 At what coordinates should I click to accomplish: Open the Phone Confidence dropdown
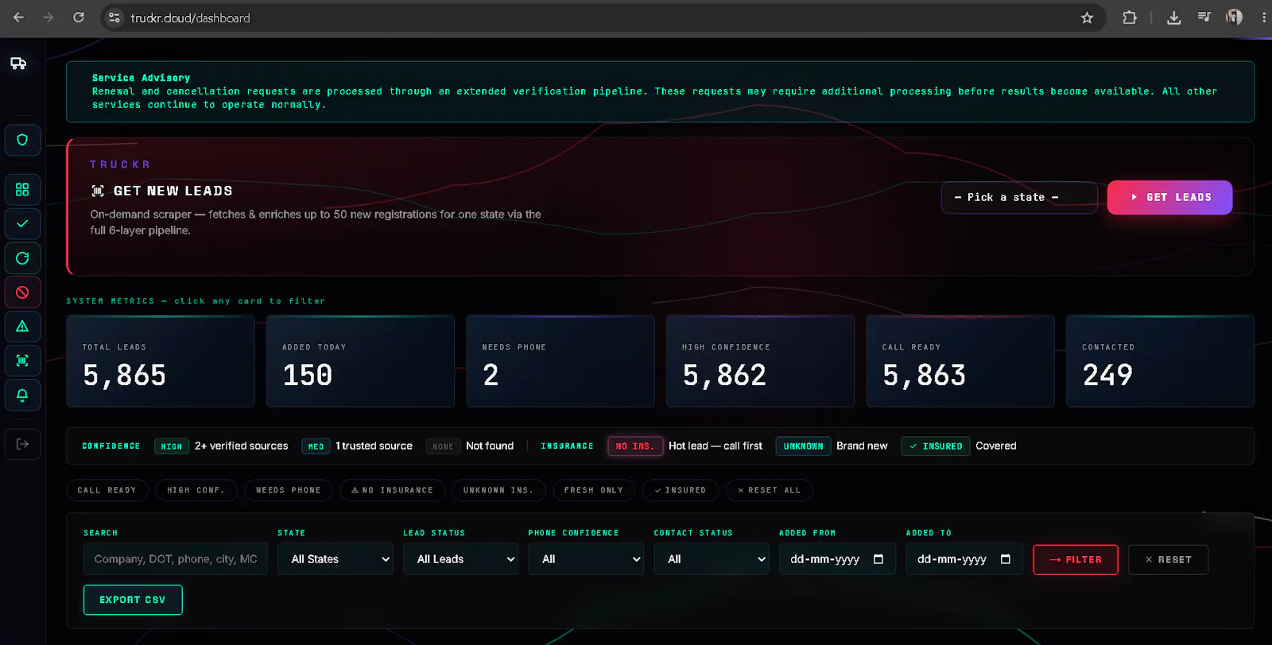pos(586,559)
